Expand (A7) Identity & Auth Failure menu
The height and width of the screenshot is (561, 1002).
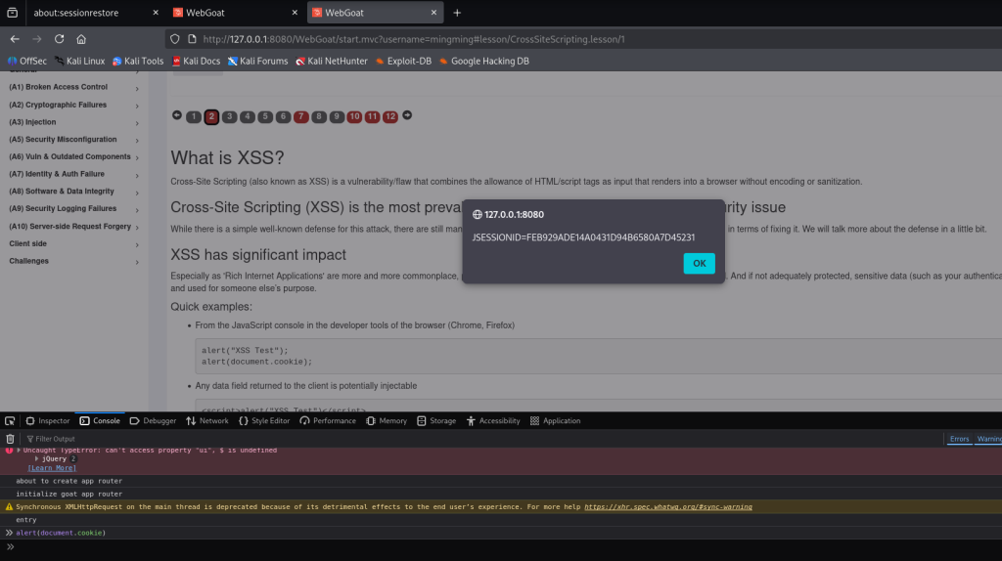coord(74,174)
